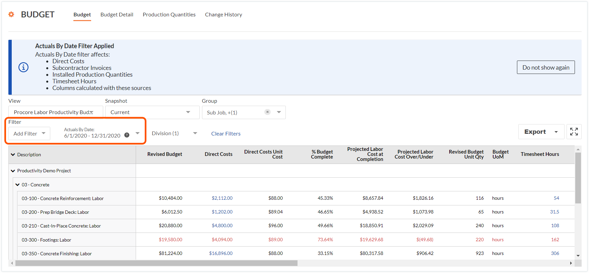Expand the Group dropdown arrow
Screen dimensions: 589x273
click(279, 112)
